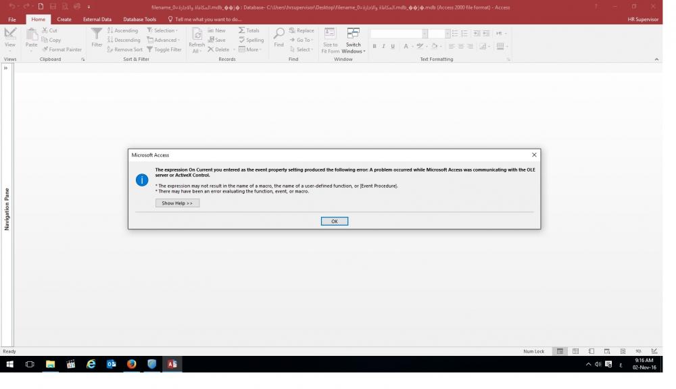Switch to the Home ribbon tab
The width and height of the screenshot is (676, 389).
pos(38,20)
